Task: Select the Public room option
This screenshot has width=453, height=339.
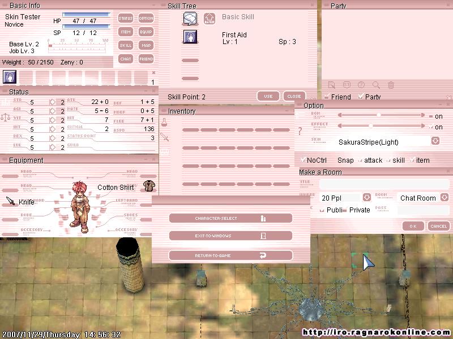Action: coord(322,210)
